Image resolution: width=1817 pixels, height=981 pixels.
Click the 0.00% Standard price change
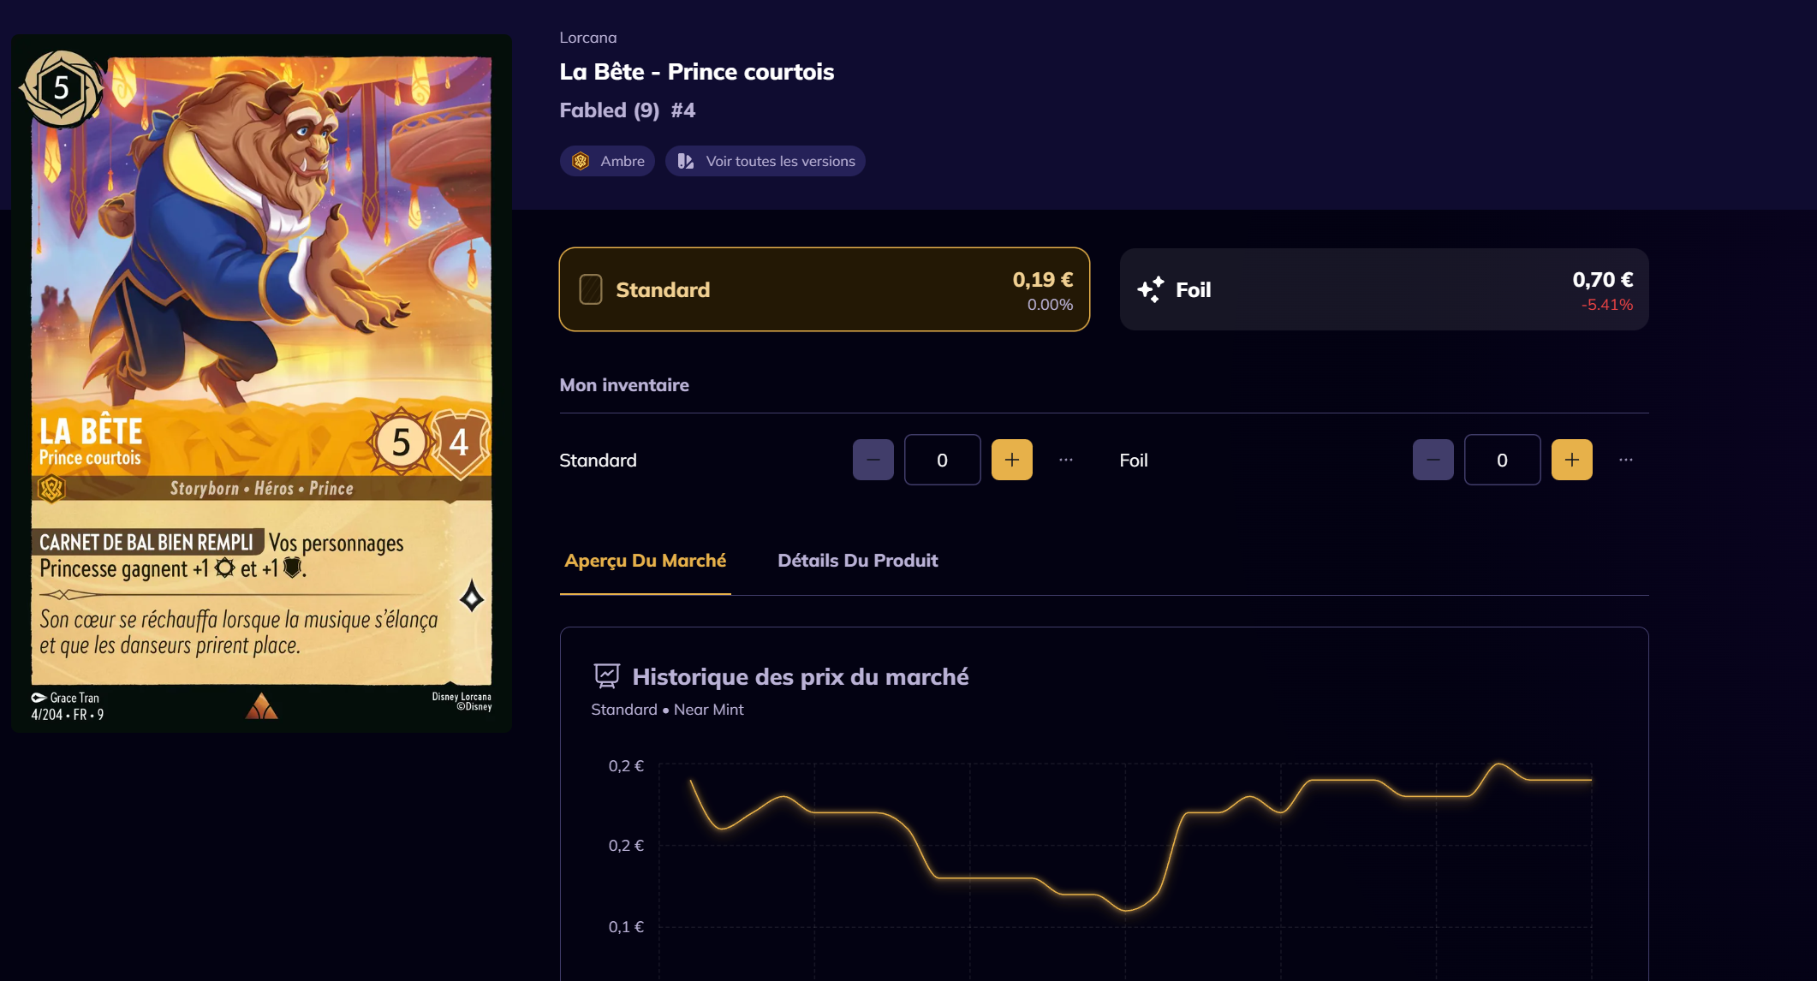coord(1051,305)
